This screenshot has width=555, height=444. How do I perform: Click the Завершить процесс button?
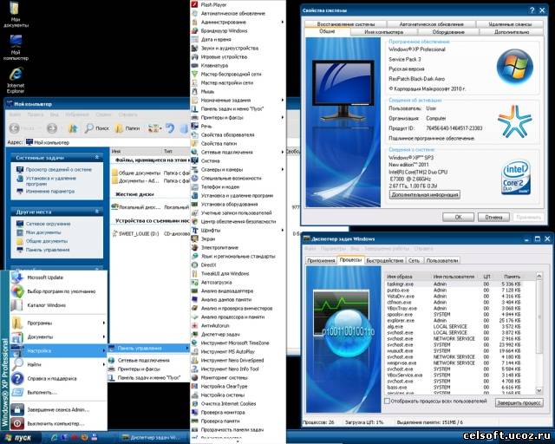[x=519, y=402]
